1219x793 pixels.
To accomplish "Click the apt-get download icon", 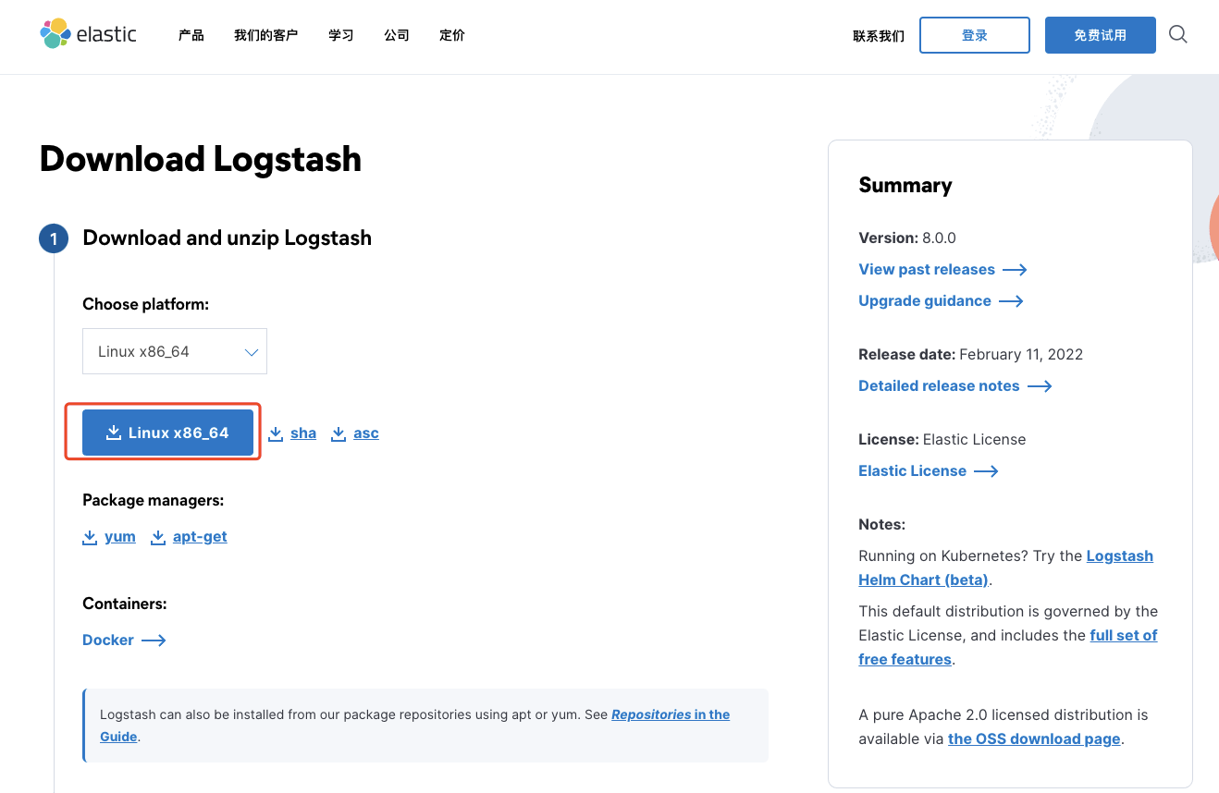I will pyautogui.click(x=158, y=537).
